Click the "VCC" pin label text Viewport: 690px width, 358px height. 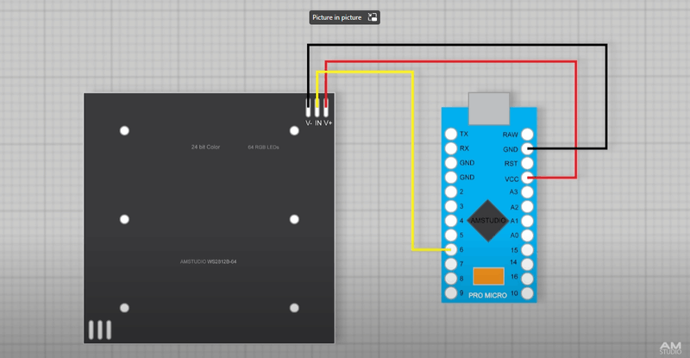tap(511, 179)
